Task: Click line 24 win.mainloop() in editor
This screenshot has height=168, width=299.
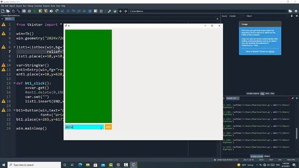Action: pos(31,128)
